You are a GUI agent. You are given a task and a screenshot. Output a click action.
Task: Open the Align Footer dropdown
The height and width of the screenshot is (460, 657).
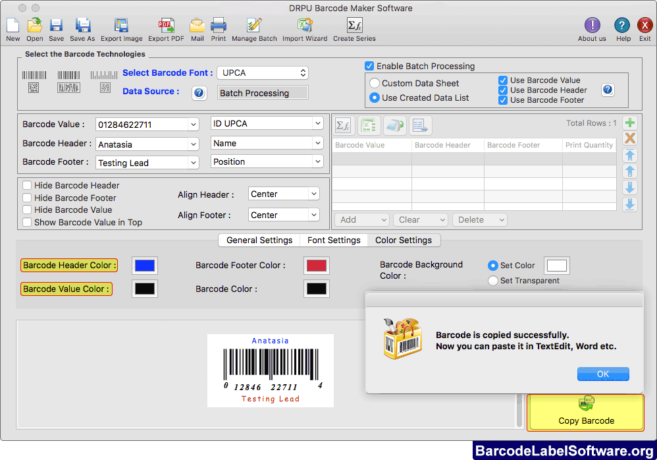[284, 215]
